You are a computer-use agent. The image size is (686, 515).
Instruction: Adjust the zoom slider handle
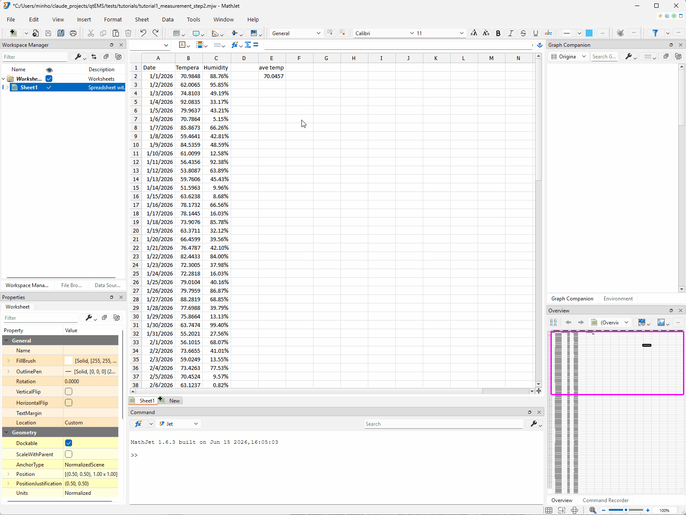pyautogui.click(x=626, y=510)
